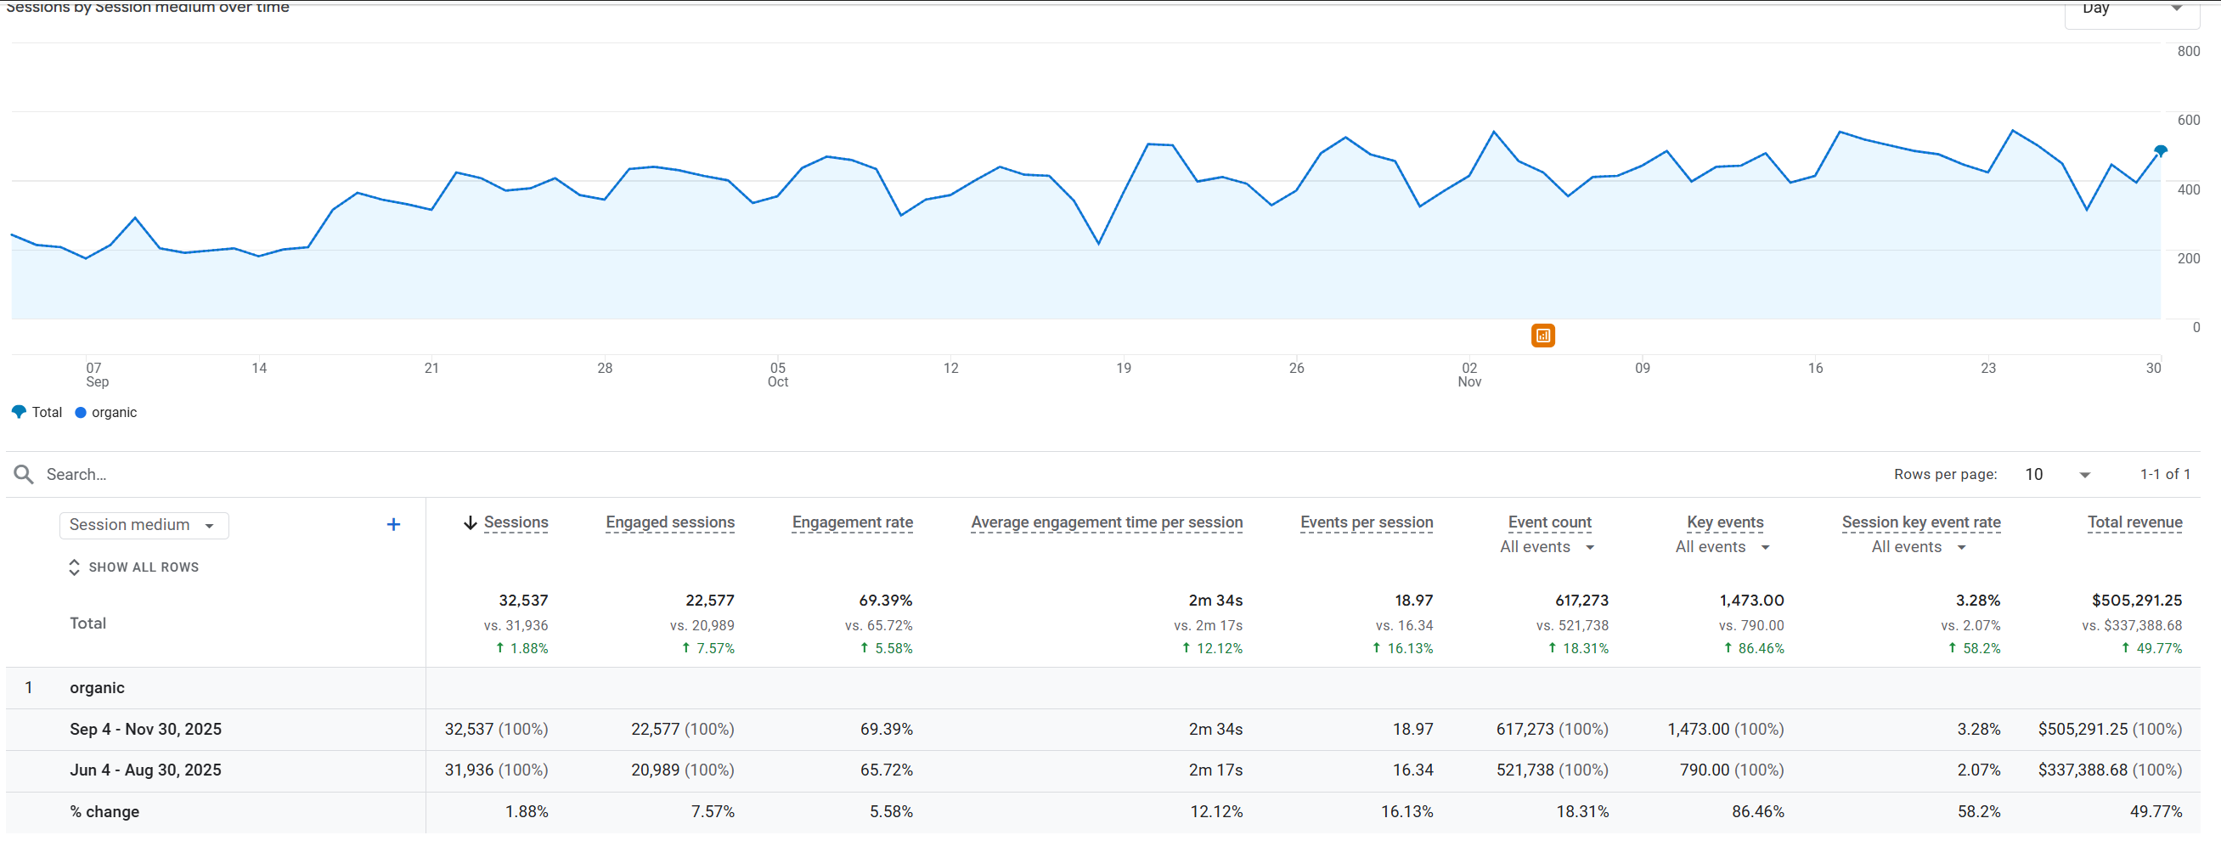Click 790.00 (100%) key events cell

pos(1731,770)
